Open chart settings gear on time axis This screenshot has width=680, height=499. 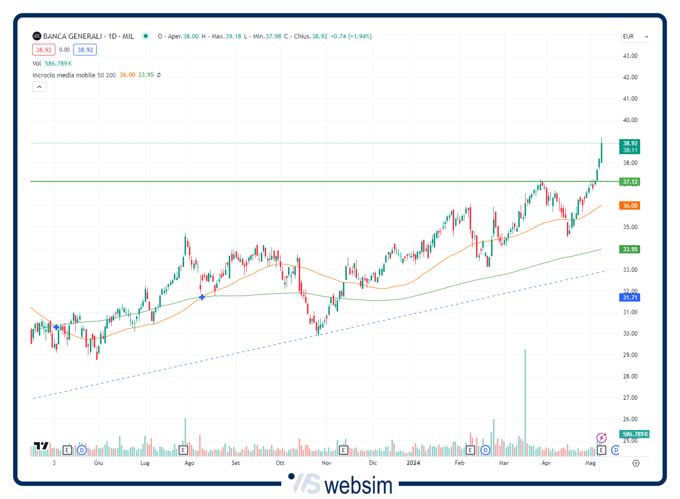point(636,463)
